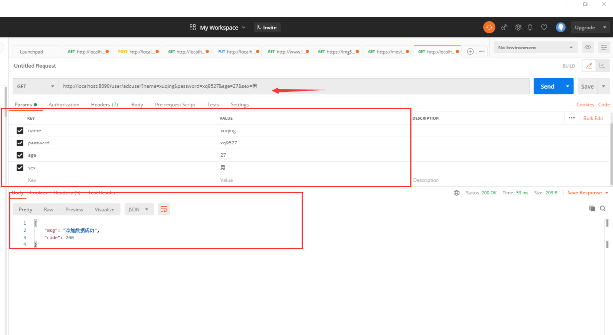Open the request Body tab

pyautogui.click(x=137, y=105)
